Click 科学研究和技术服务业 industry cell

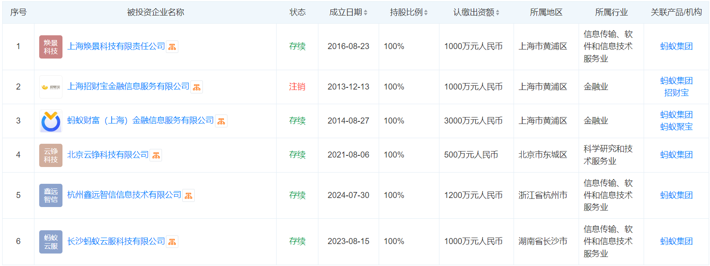(608, 155)
